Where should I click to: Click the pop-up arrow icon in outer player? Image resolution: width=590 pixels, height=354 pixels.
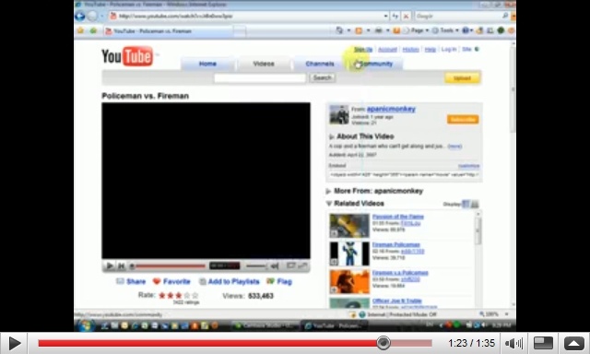573,344
